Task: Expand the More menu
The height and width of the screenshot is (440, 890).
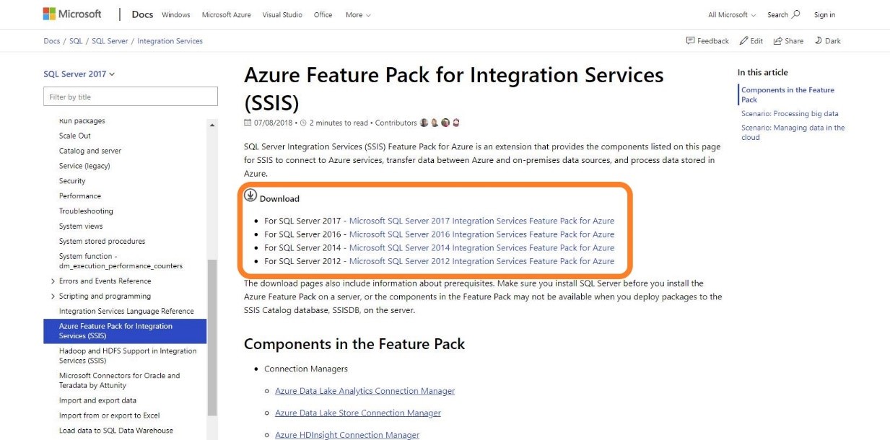Action: (x=358, y=15)
